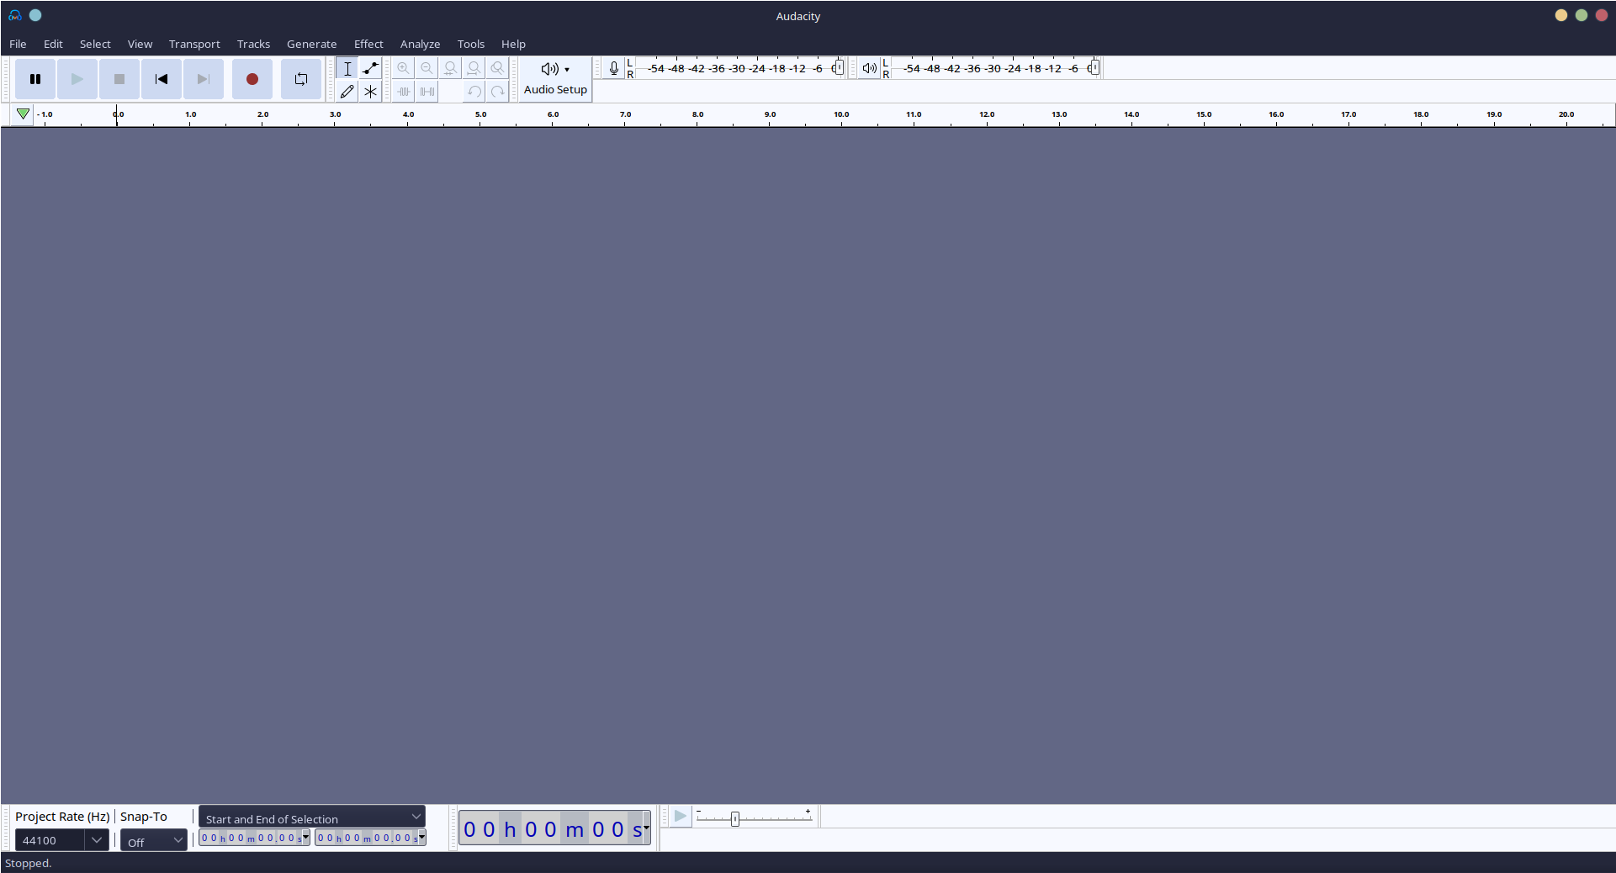Open selection start time format arrow
This screenshot has width=1616, height=873.
coord(306,838)
